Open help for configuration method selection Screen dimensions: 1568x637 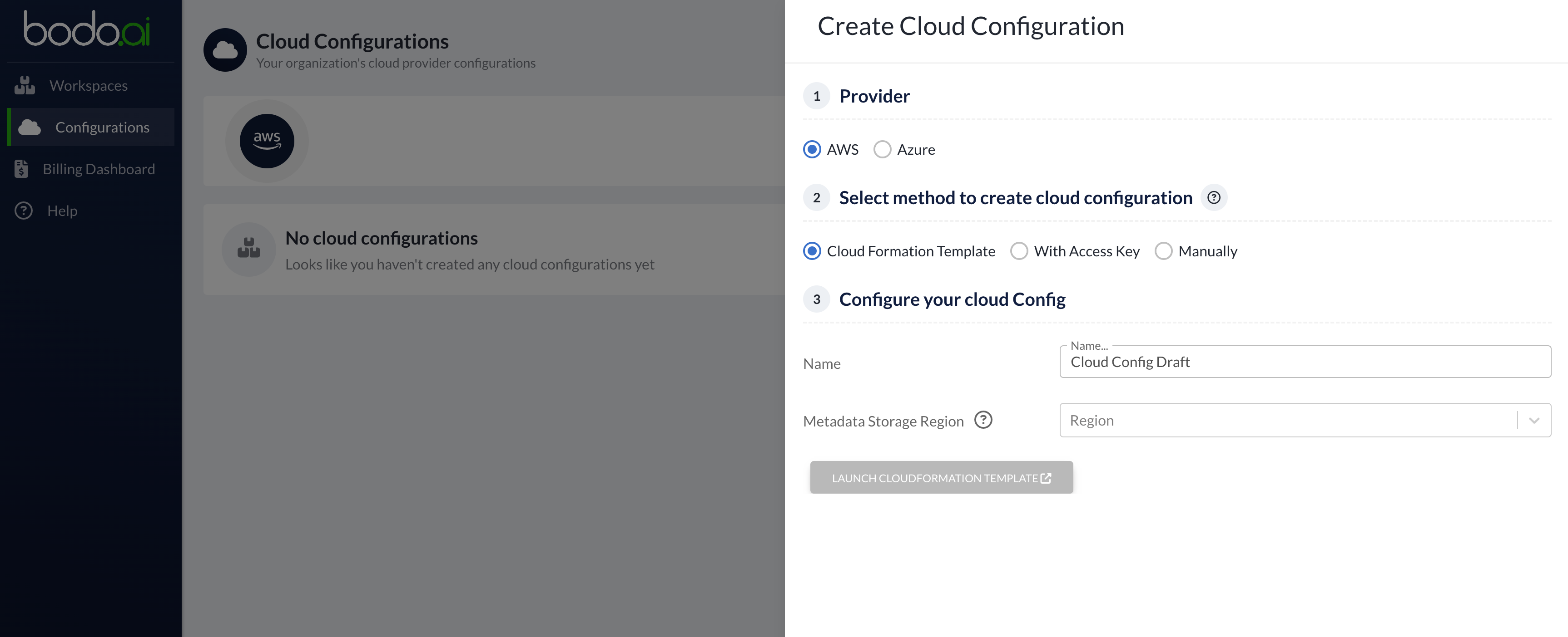pyautogui.click(x=1214, y=197)
